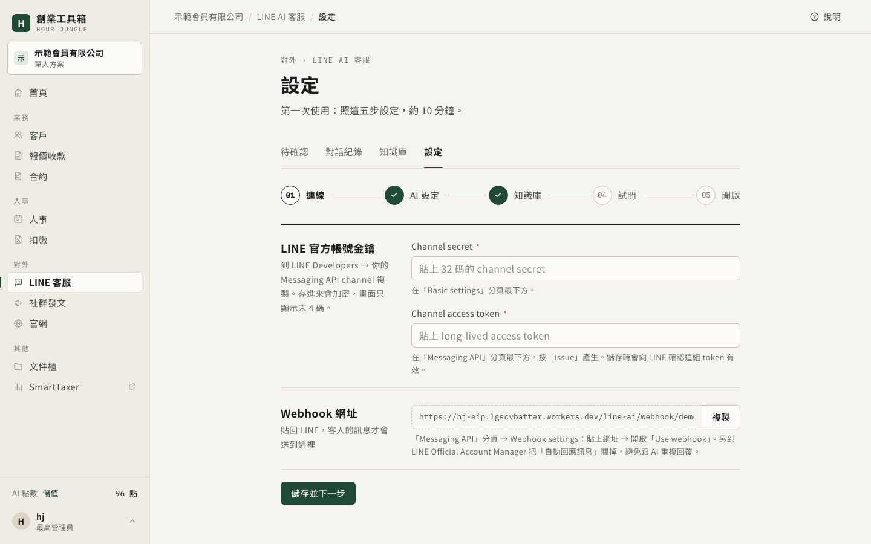Open the 首頁 home sidebar item
The width and height of the screenshot is (871, 544).
pos(74,92)
